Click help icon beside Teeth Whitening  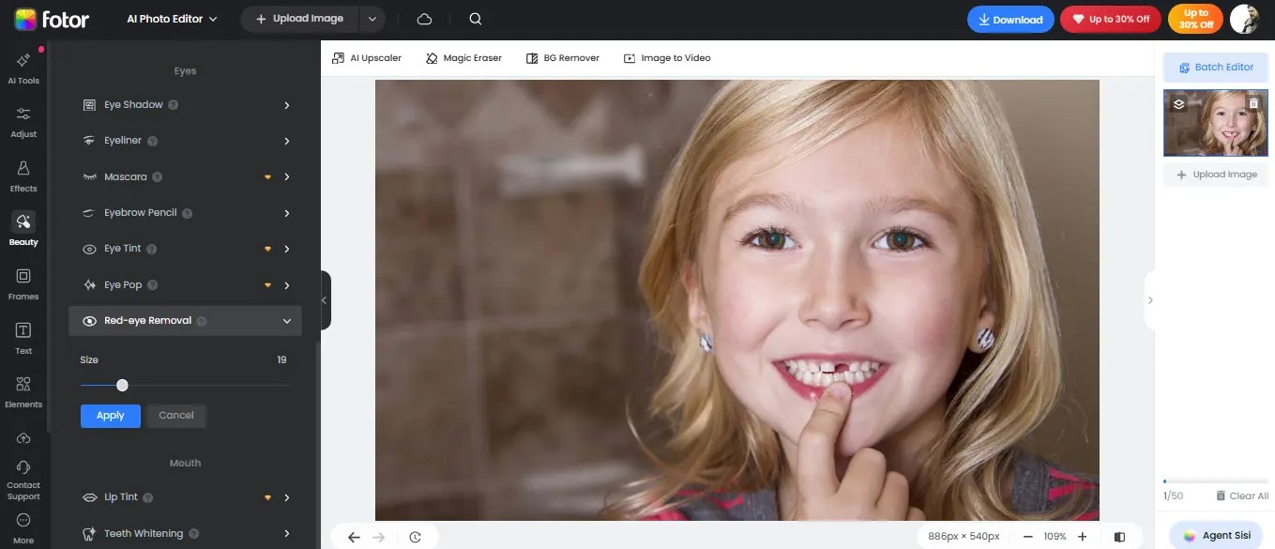coord(193,534)
